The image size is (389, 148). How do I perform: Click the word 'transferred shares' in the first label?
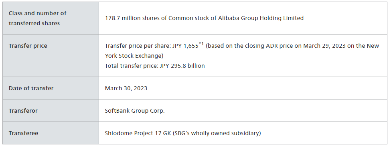[x=34, y=23]
